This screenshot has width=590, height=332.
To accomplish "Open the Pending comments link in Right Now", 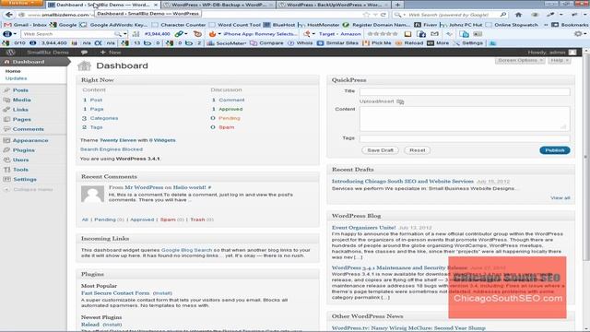I will click(x=230, y=118).
